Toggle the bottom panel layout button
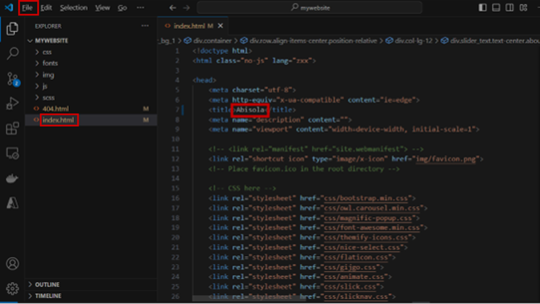The image size is (540, 304). coord(496,8)
